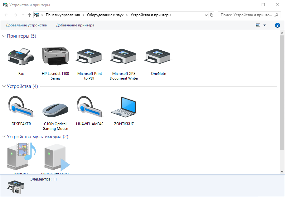The width and height of the screenshot is (285, 197).
Task: Navigate to Оборудование и звук breadcrumb link
Action: (x=107, y=15)
